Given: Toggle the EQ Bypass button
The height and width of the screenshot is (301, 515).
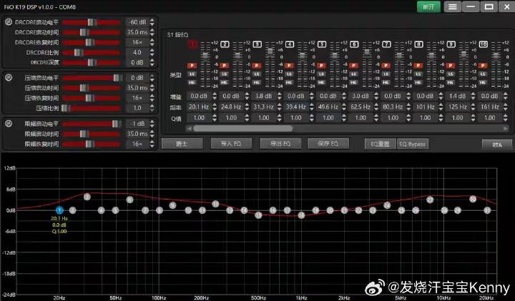Looking at the screenshot, I should (412, 144).
